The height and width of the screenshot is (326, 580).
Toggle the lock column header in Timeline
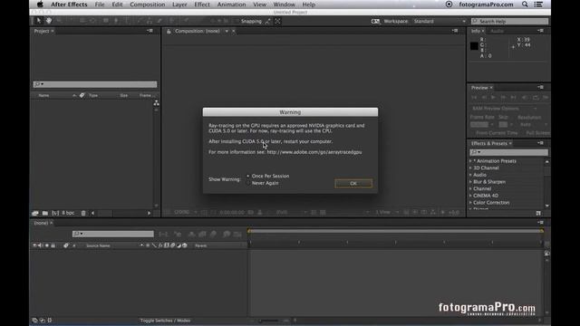click(53, 245)
